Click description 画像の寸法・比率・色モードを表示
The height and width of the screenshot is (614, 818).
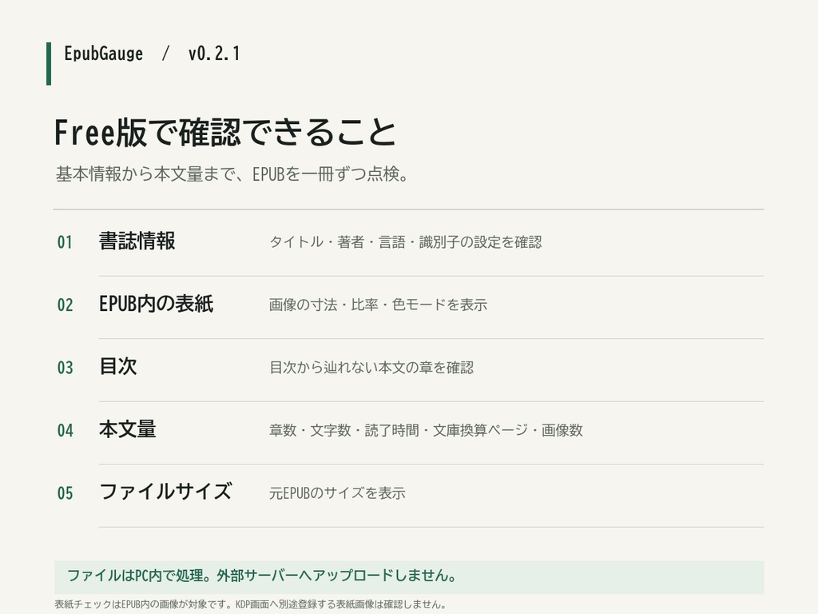(378, 305)
